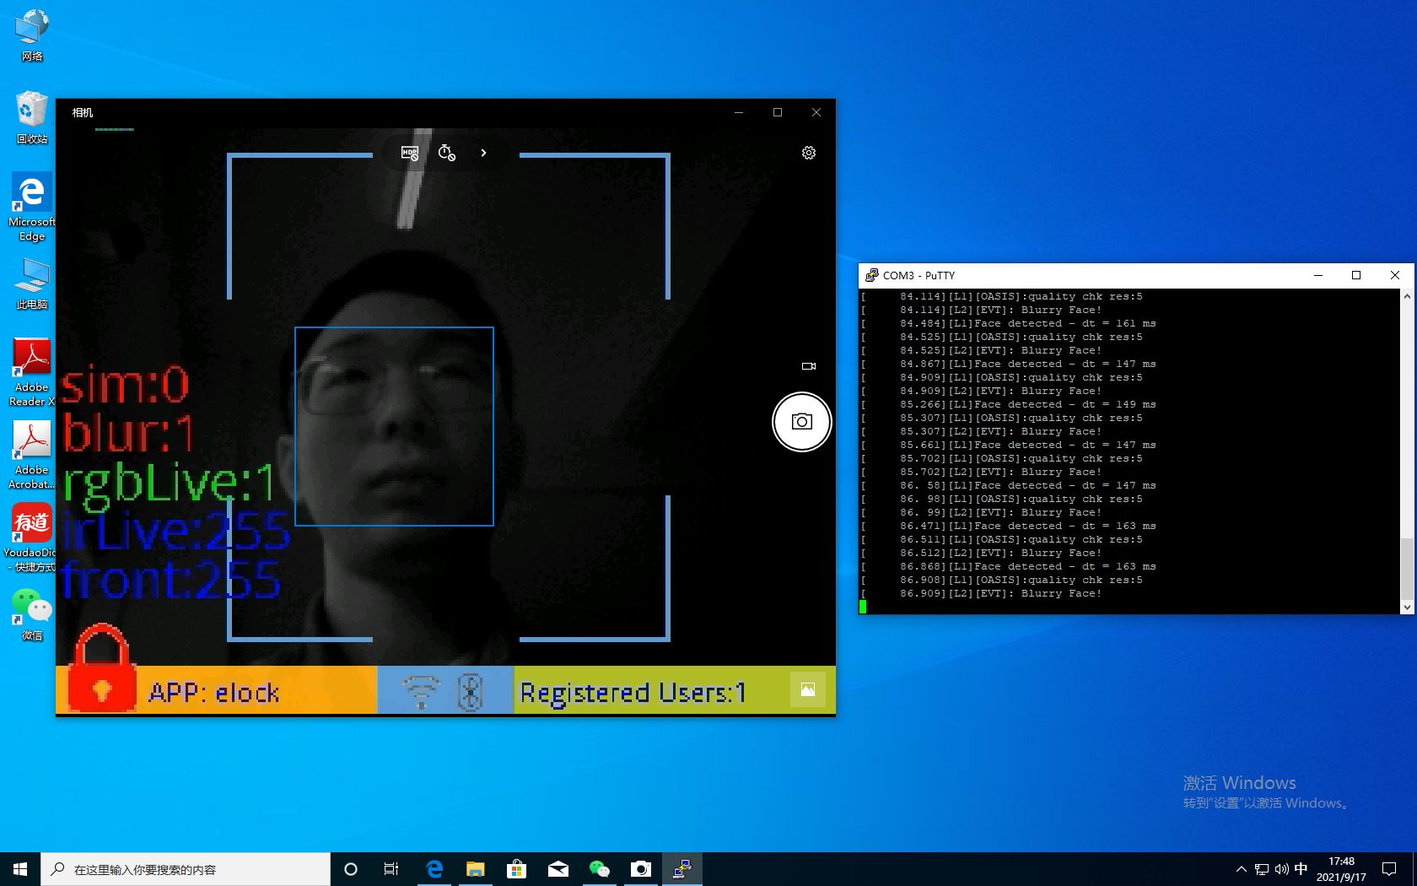Open WeChat from the taskbar
The image size is (1417, 886).
[x=600, y=869]
